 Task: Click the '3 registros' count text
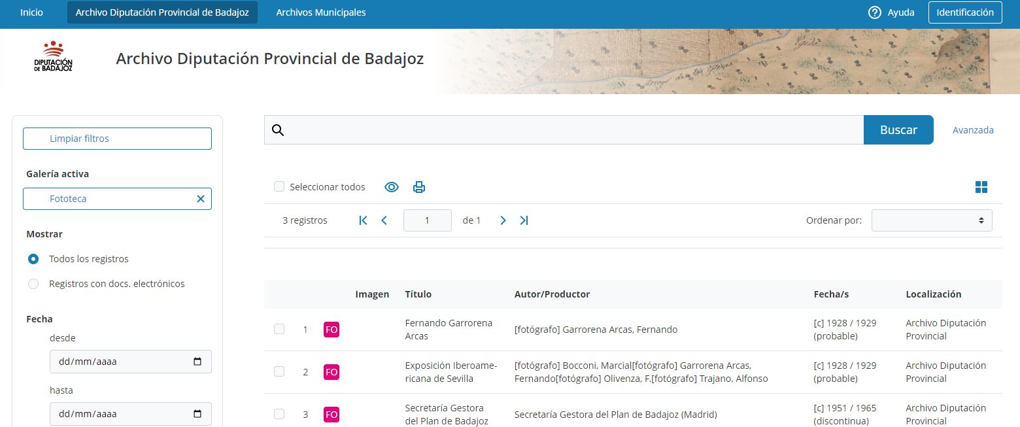pyautogui.click(x=305, y=220)
